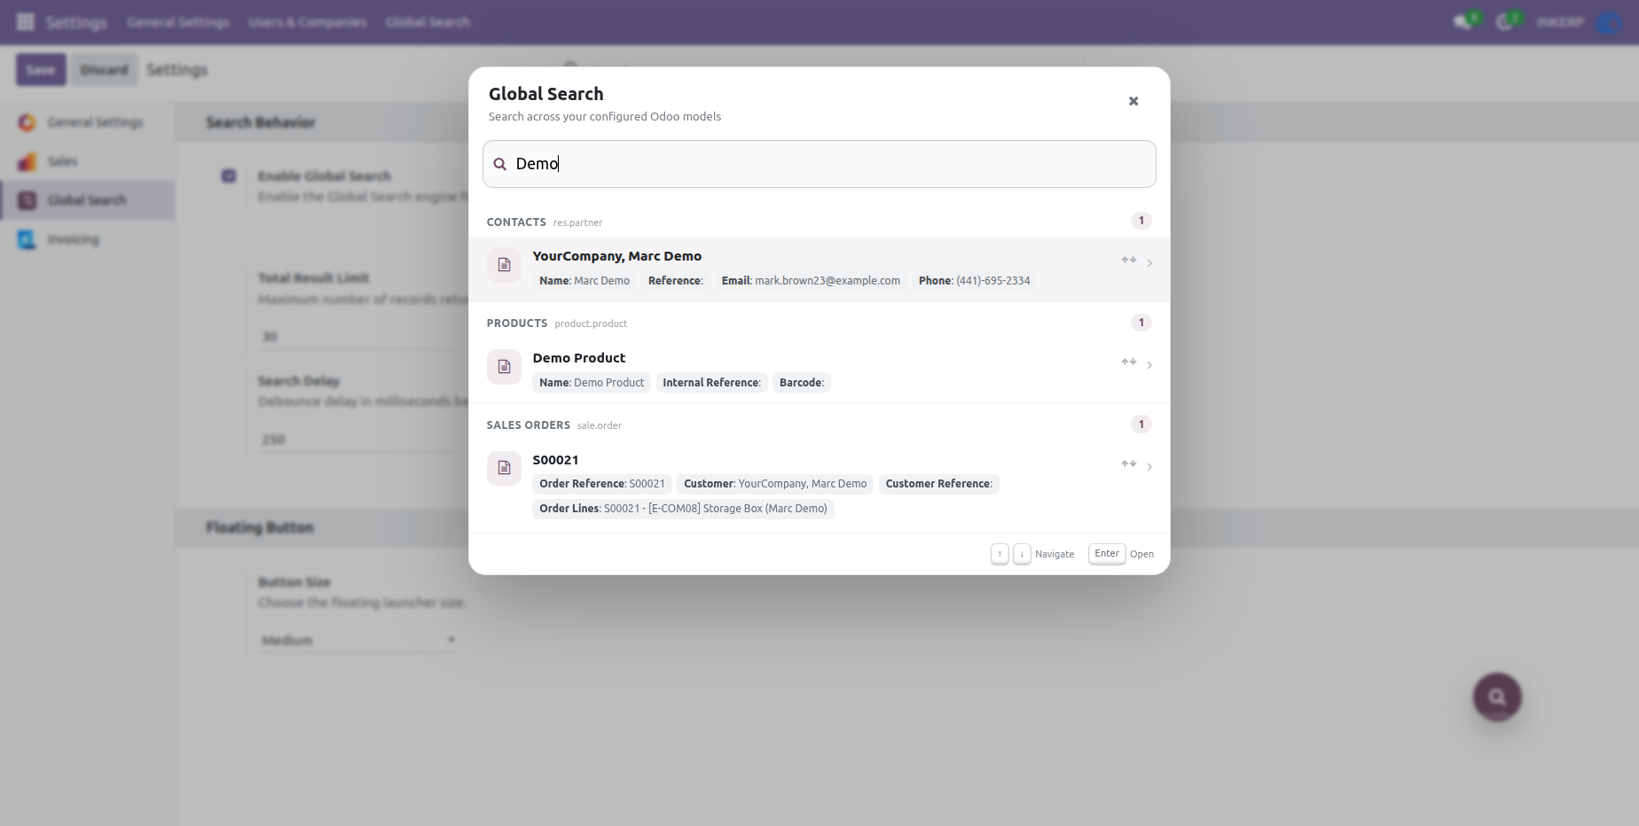Click the floating search launcher button
This screenshot has width=1639, height=826.
click(1497, 697)
